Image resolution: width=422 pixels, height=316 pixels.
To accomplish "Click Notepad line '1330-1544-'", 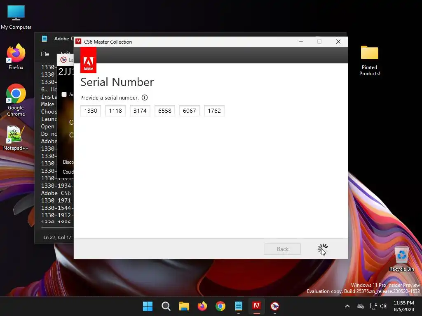I will pyautogui.click(x=57, y=208).
